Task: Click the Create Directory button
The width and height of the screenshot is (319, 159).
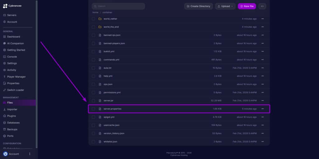Action: (x=198, y=6)
